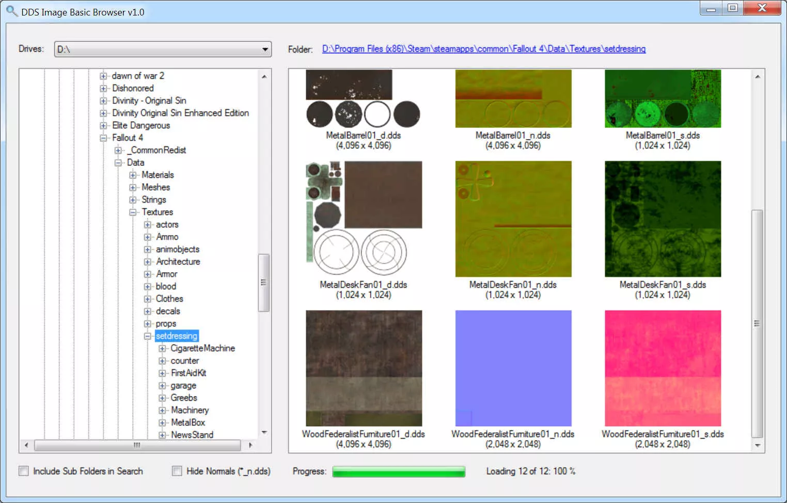Viewport: 787px width, 503px height.
Task: Select the Machinery subfolder
Action: [x=190, y=410]
